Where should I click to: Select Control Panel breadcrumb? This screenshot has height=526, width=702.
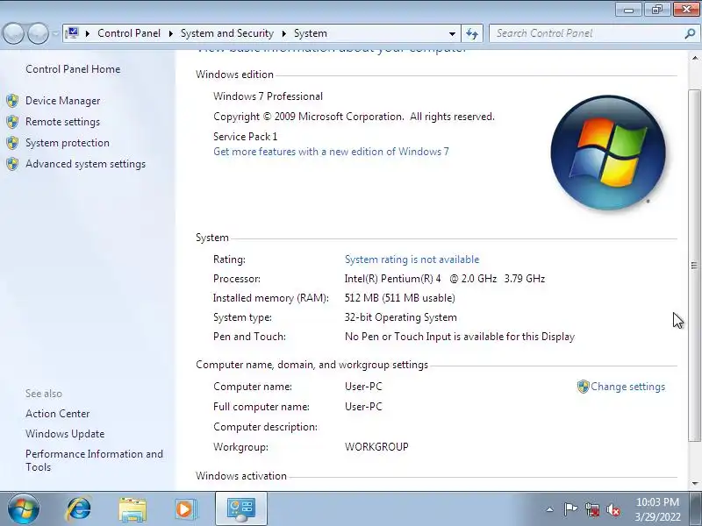coord(129,33)
